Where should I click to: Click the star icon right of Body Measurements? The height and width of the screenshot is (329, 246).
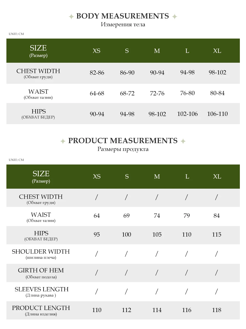point(175,17)
